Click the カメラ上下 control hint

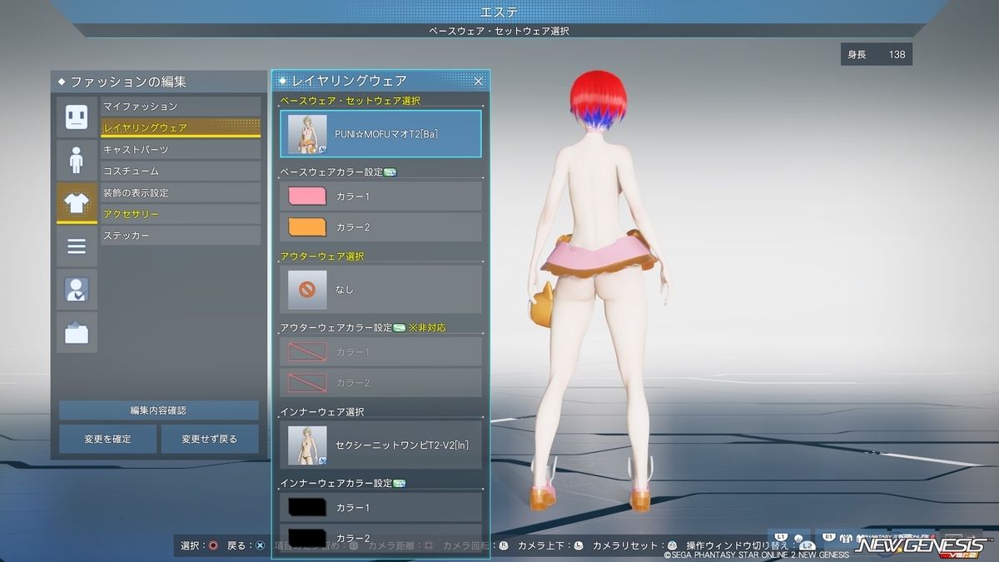pyautogui.click(x=550, y=545)
